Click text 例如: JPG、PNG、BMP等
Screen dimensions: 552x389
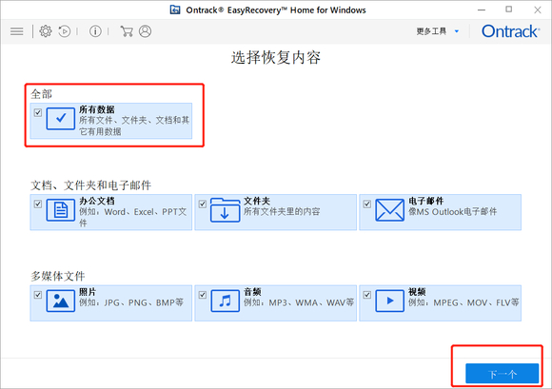(131, 302)
